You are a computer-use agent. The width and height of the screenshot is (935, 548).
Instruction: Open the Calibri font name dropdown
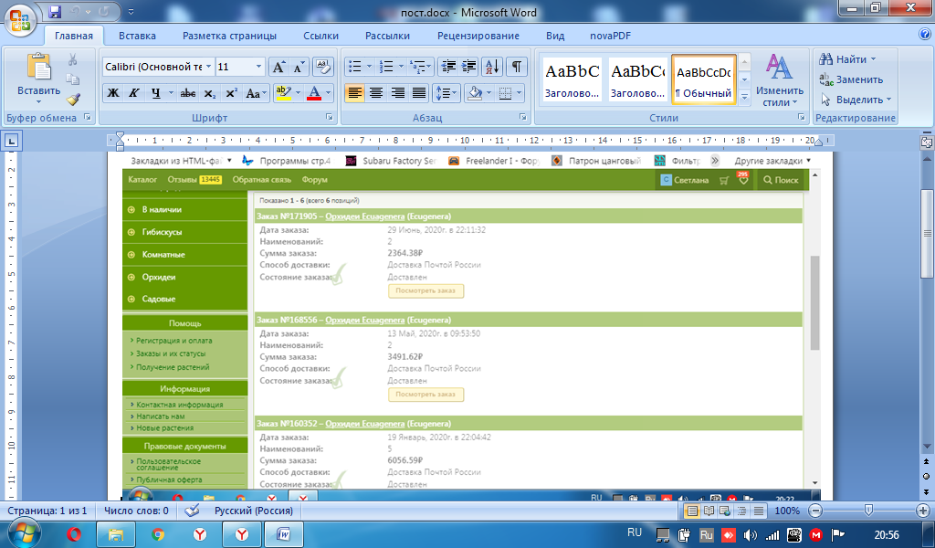209,67
